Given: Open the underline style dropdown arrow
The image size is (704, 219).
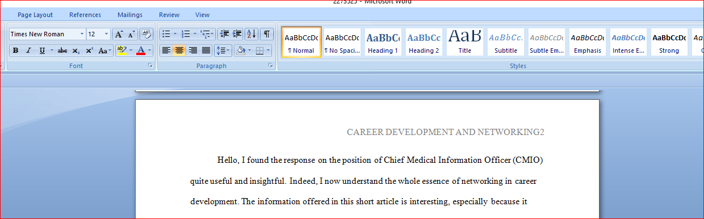Looking at the screenshot, I should (x=52, y=50).
